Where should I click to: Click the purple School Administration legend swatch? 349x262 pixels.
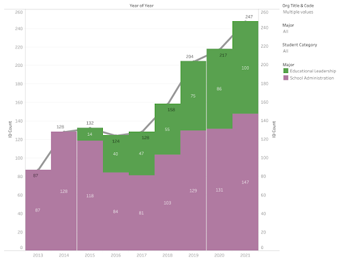[286, 78]
